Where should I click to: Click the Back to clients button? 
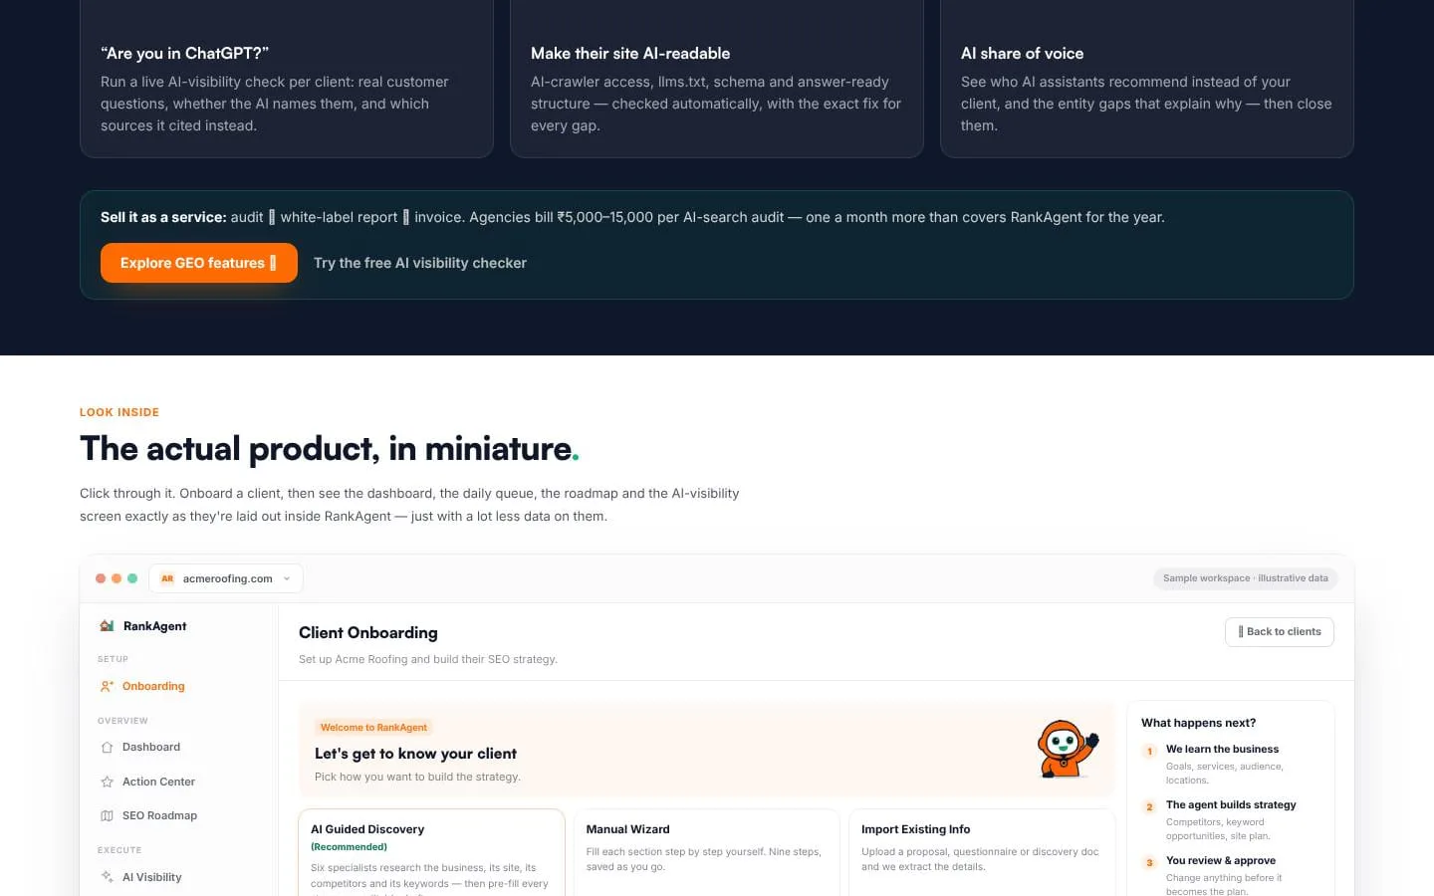click(1280, 632)
